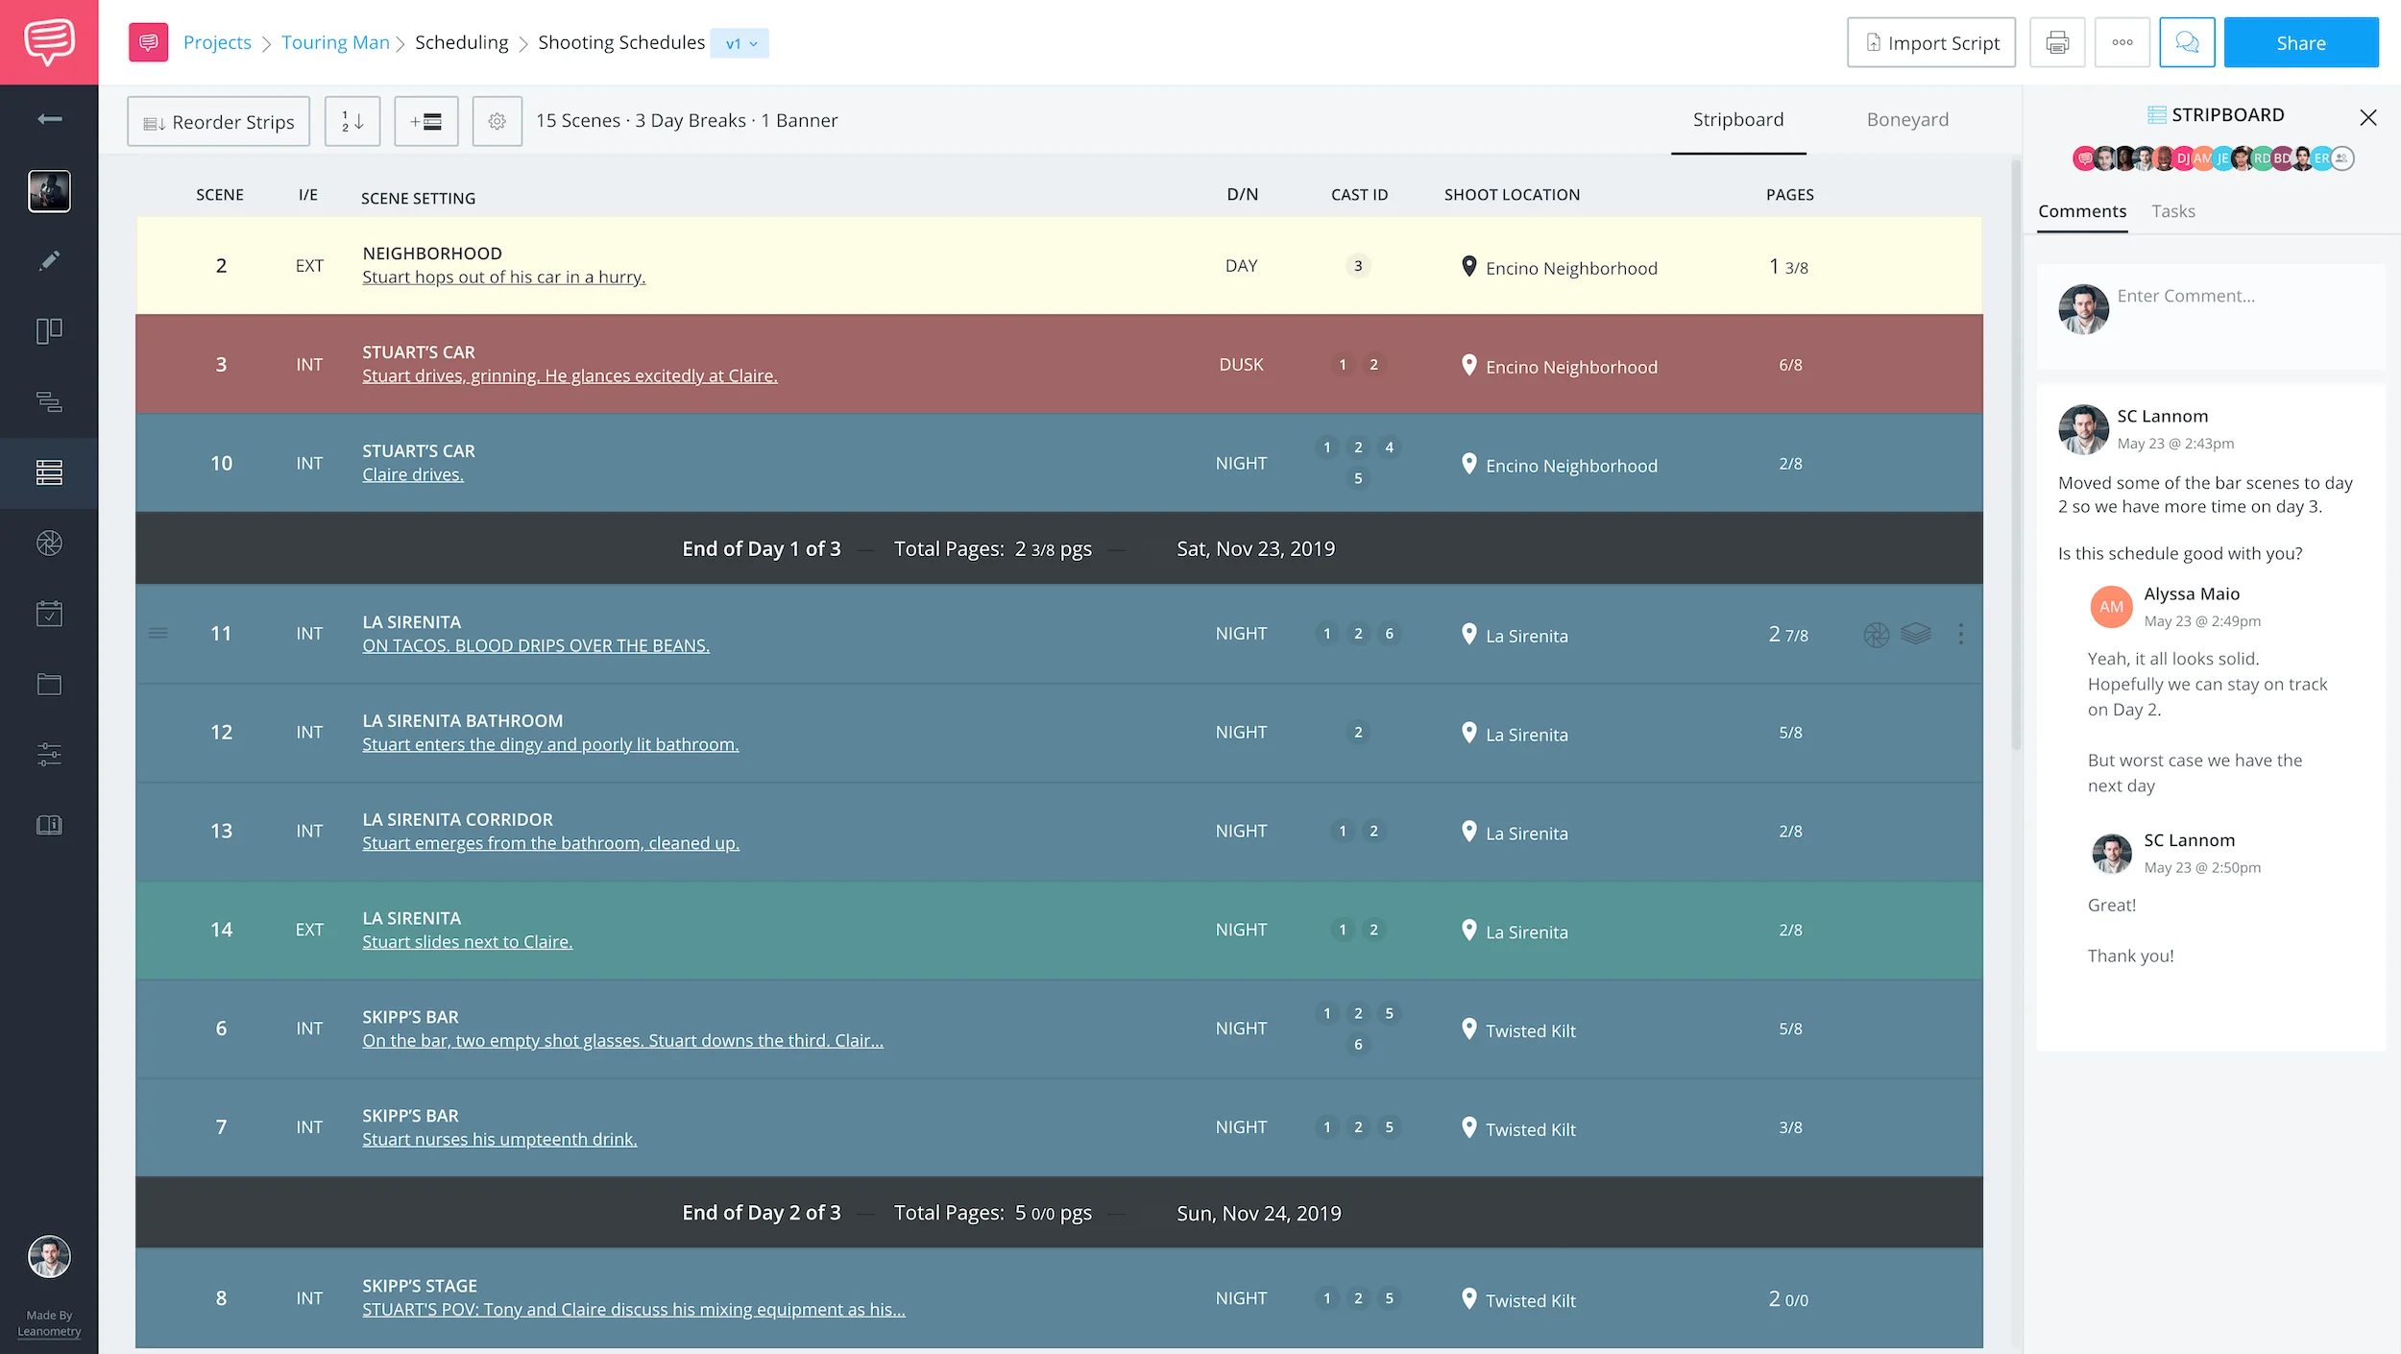Image resolution: width=2401 pixels, height=1354 pixels.
Task: Open the shot list aperture icon in sidebar
Action: point(49,543)
